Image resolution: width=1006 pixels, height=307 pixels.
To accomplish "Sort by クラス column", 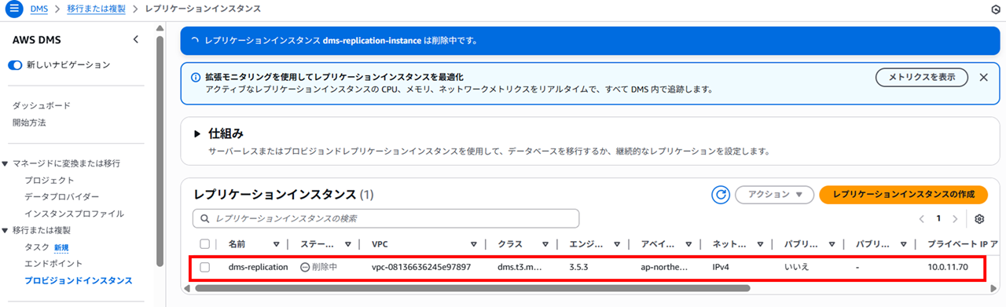I will click(x=545, y=244).
